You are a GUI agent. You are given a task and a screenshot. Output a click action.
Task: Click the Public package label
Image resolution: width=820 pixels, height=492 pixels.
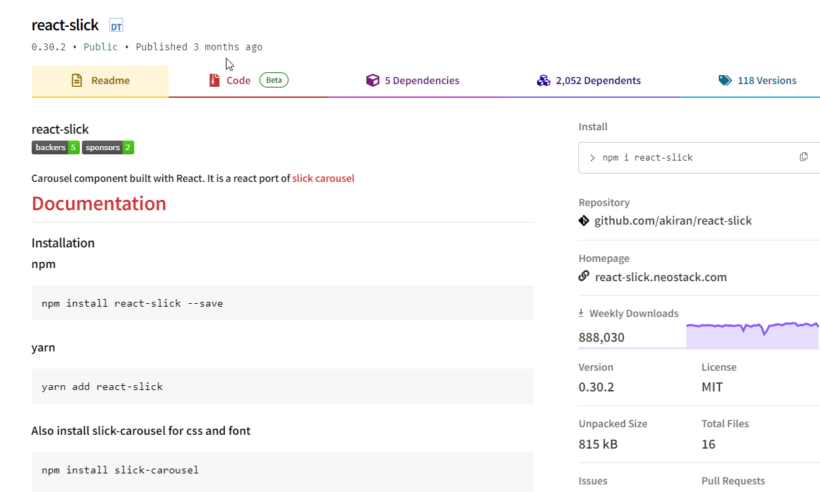pyautogui.click(x=101, y=47)
